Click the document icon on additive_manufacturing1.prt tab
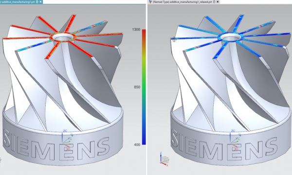Viewport: 292px width, 175px height. point(37,1)
